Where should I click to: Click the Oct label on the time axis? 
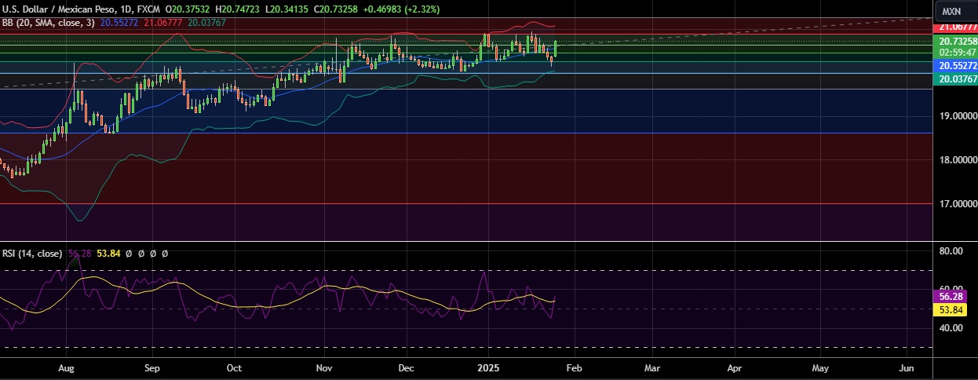pos(233,367)
